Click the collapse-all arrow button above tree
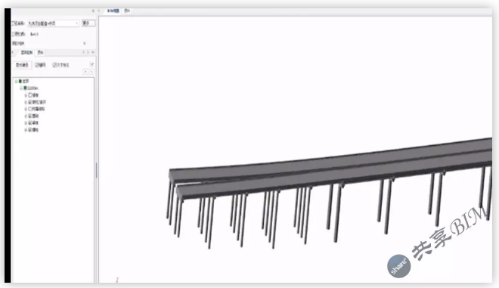The width and height of the screenshot is (499, 288). click(x=91, y=72)
